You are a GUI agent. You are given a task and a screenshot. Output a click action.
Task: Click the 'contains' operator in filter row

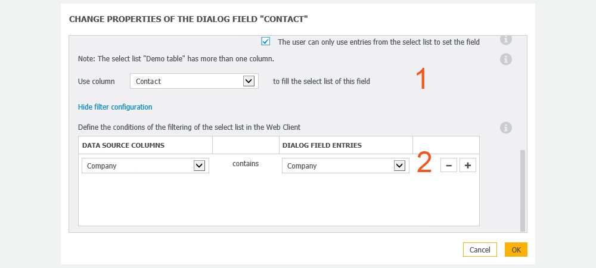coord(246,164)
